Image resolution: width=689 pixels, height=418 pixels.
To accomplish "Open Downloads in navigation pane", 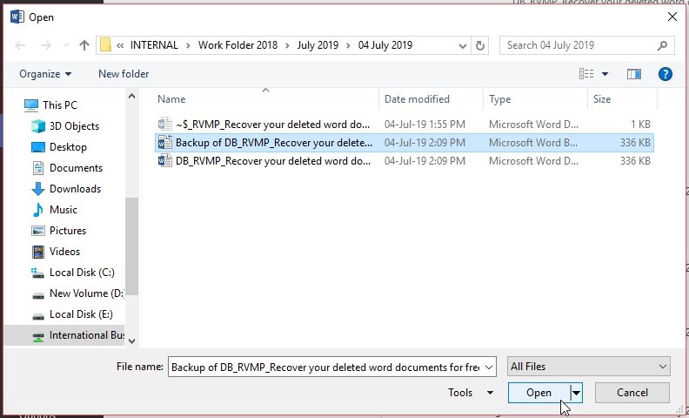I will [x=66, y=189].
